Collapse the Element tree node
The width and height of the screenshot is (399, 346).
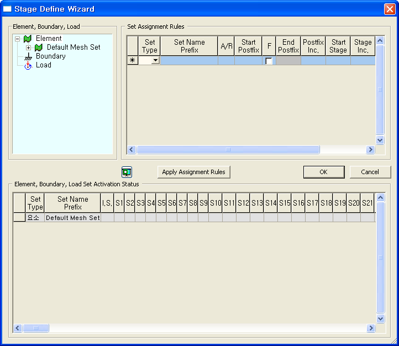point(18,39)
